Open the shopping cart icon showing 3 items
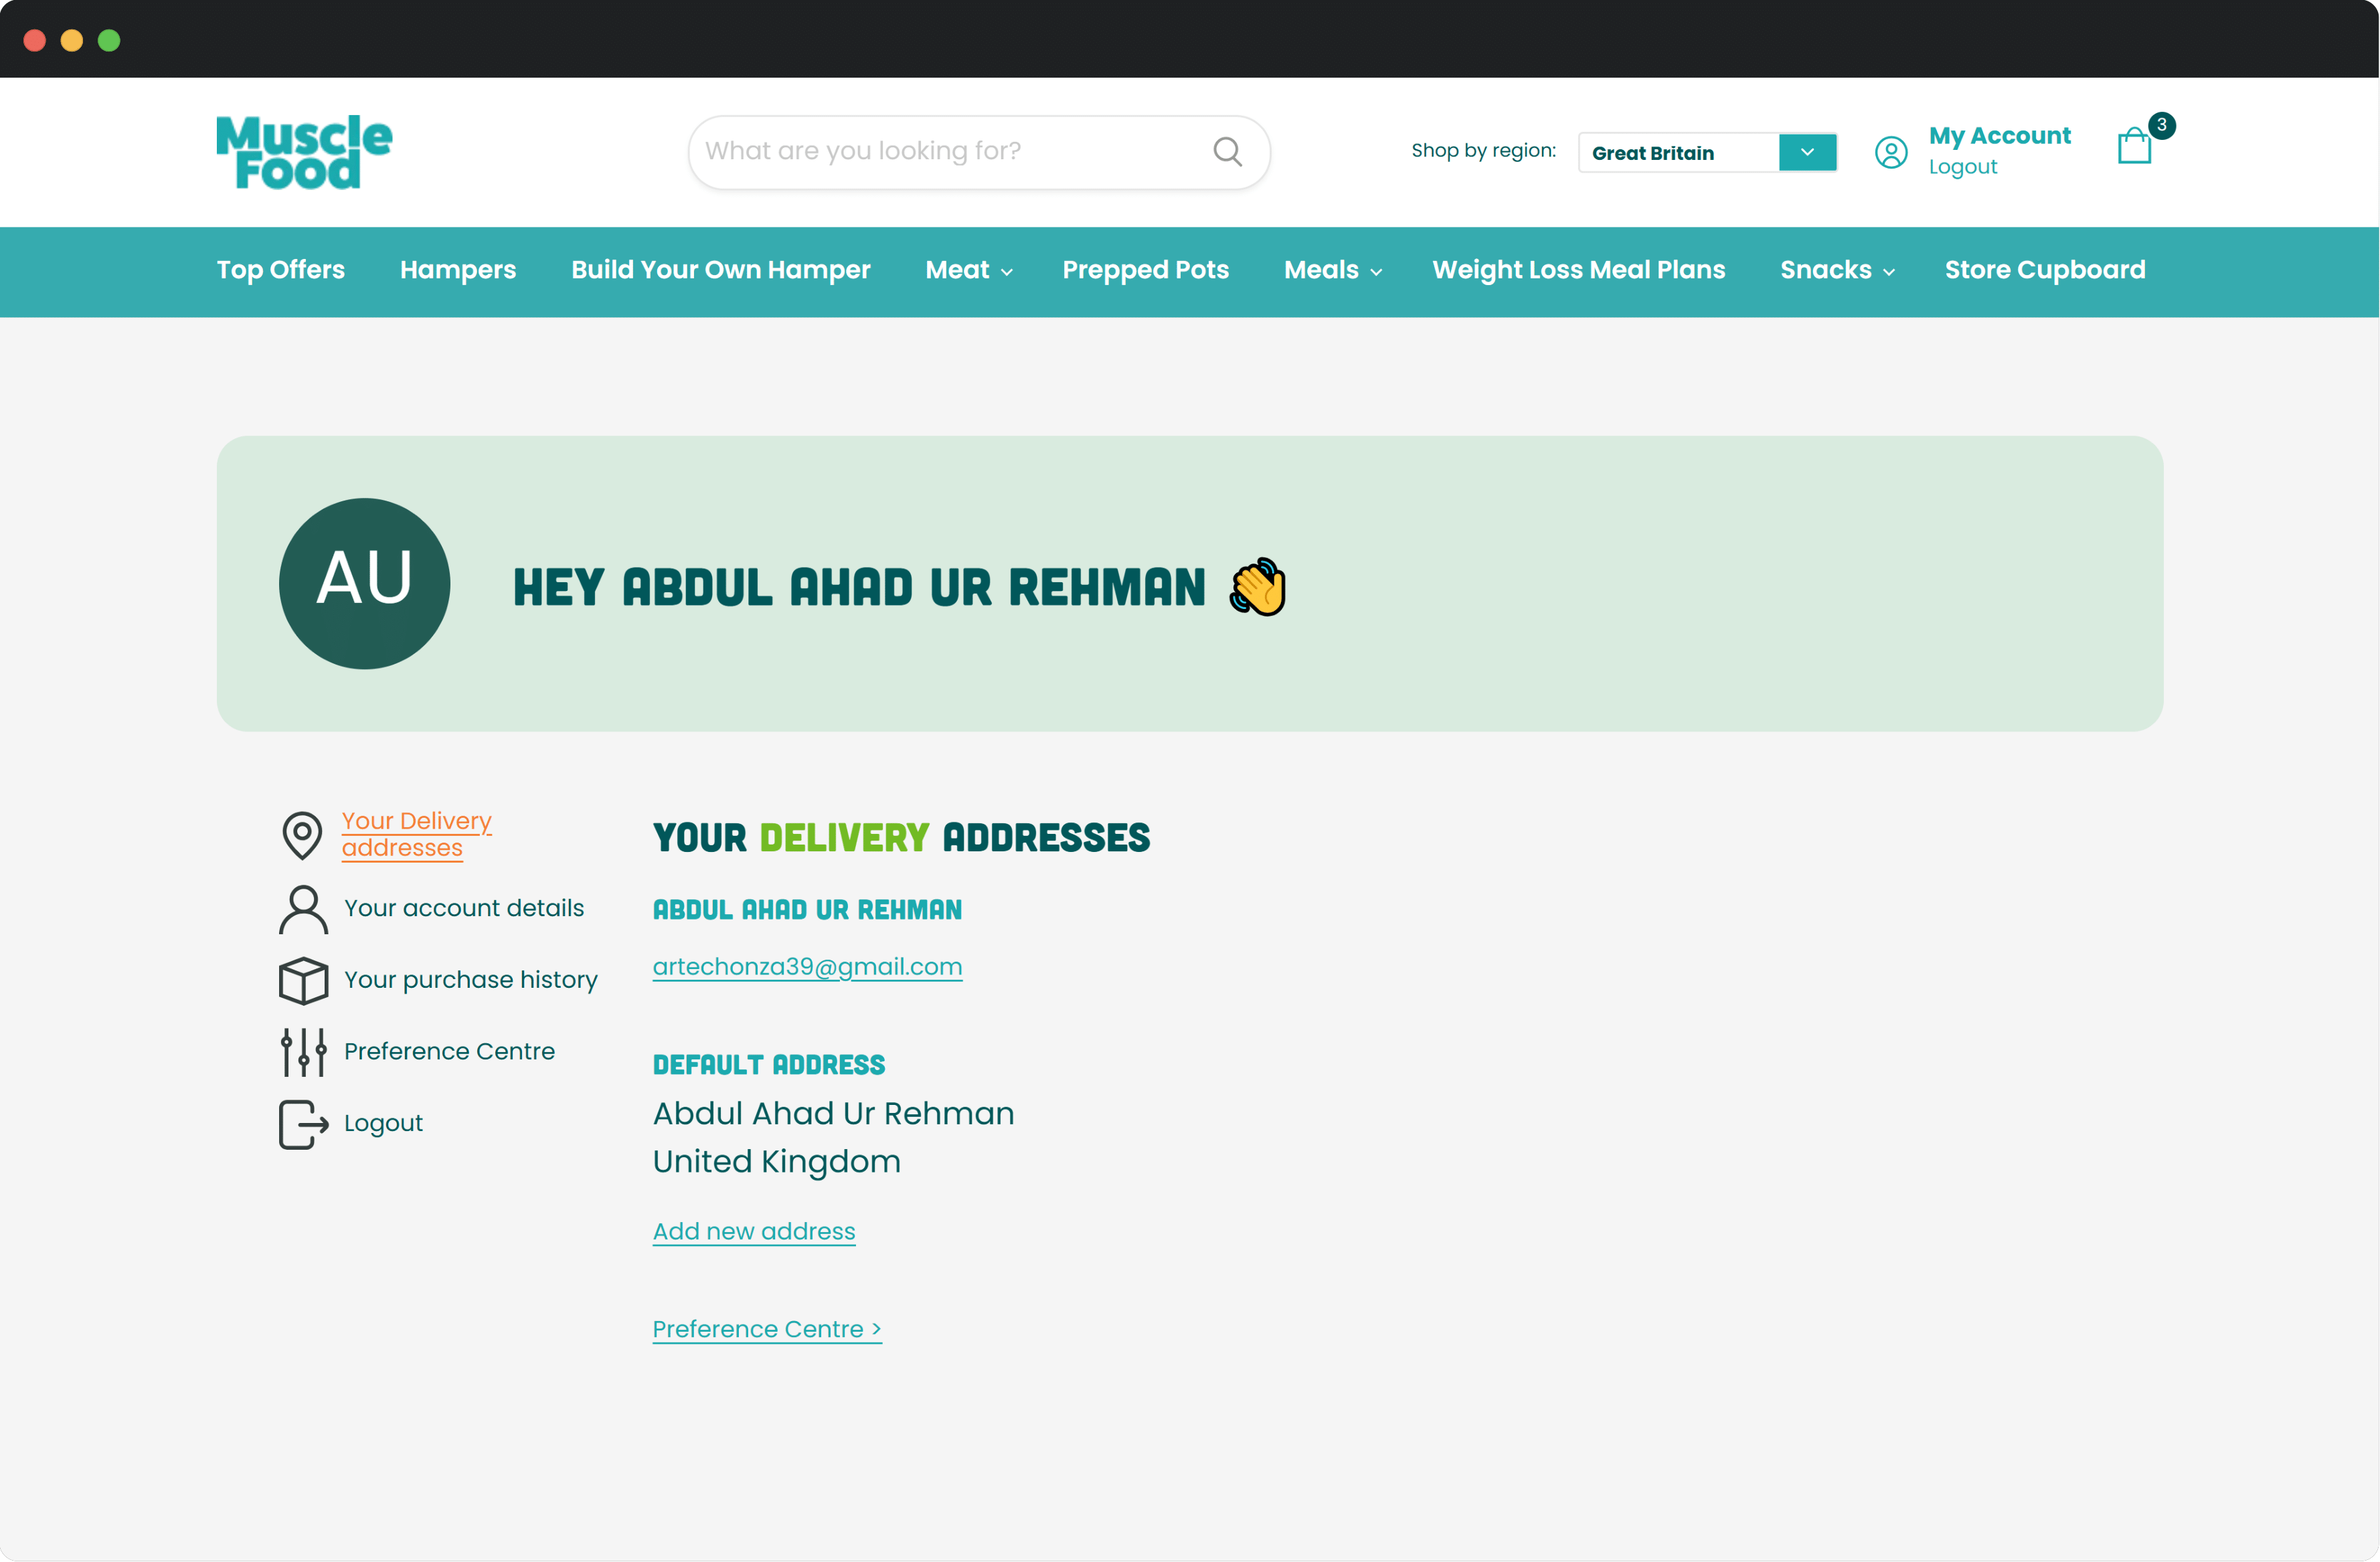 tap(2136, 148)
